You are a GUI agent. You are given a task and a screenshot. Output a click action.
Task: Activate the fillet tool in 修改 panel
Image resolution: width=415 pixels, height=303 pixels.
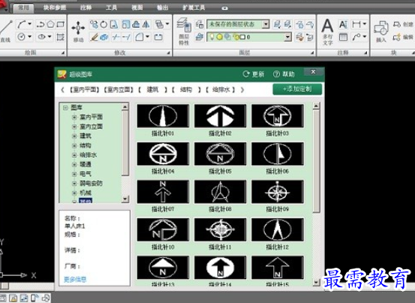[x=140, y=37]
